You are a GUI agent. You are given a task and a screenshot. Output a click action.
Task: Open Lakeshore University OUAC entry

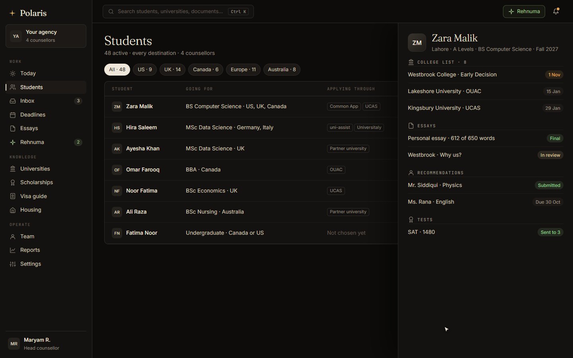click(485, 91)
